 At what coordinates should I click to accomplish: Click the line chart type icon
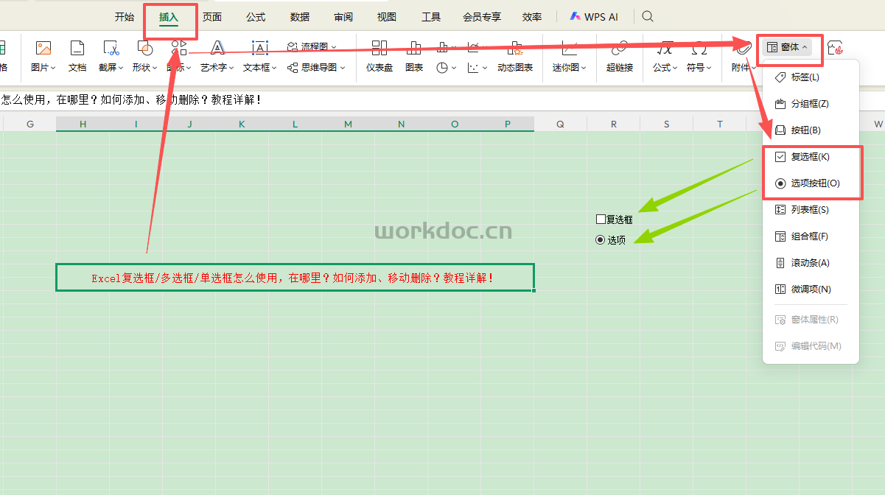[473, 48]
